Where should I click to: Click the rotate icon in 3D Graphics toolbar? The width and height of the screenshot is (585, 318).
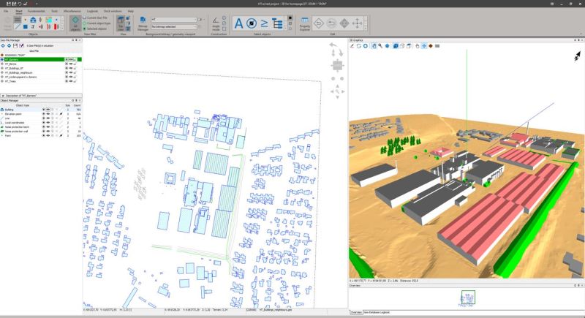pyautogui.click(x=358, y=46)
